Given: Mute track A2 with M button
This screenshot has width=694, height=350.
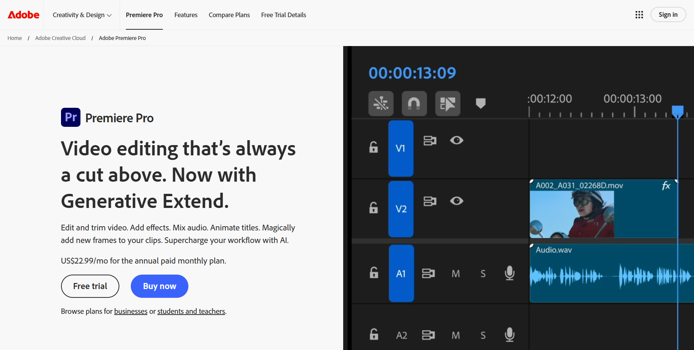Looking at the screenshot, I should coord(456,335).
